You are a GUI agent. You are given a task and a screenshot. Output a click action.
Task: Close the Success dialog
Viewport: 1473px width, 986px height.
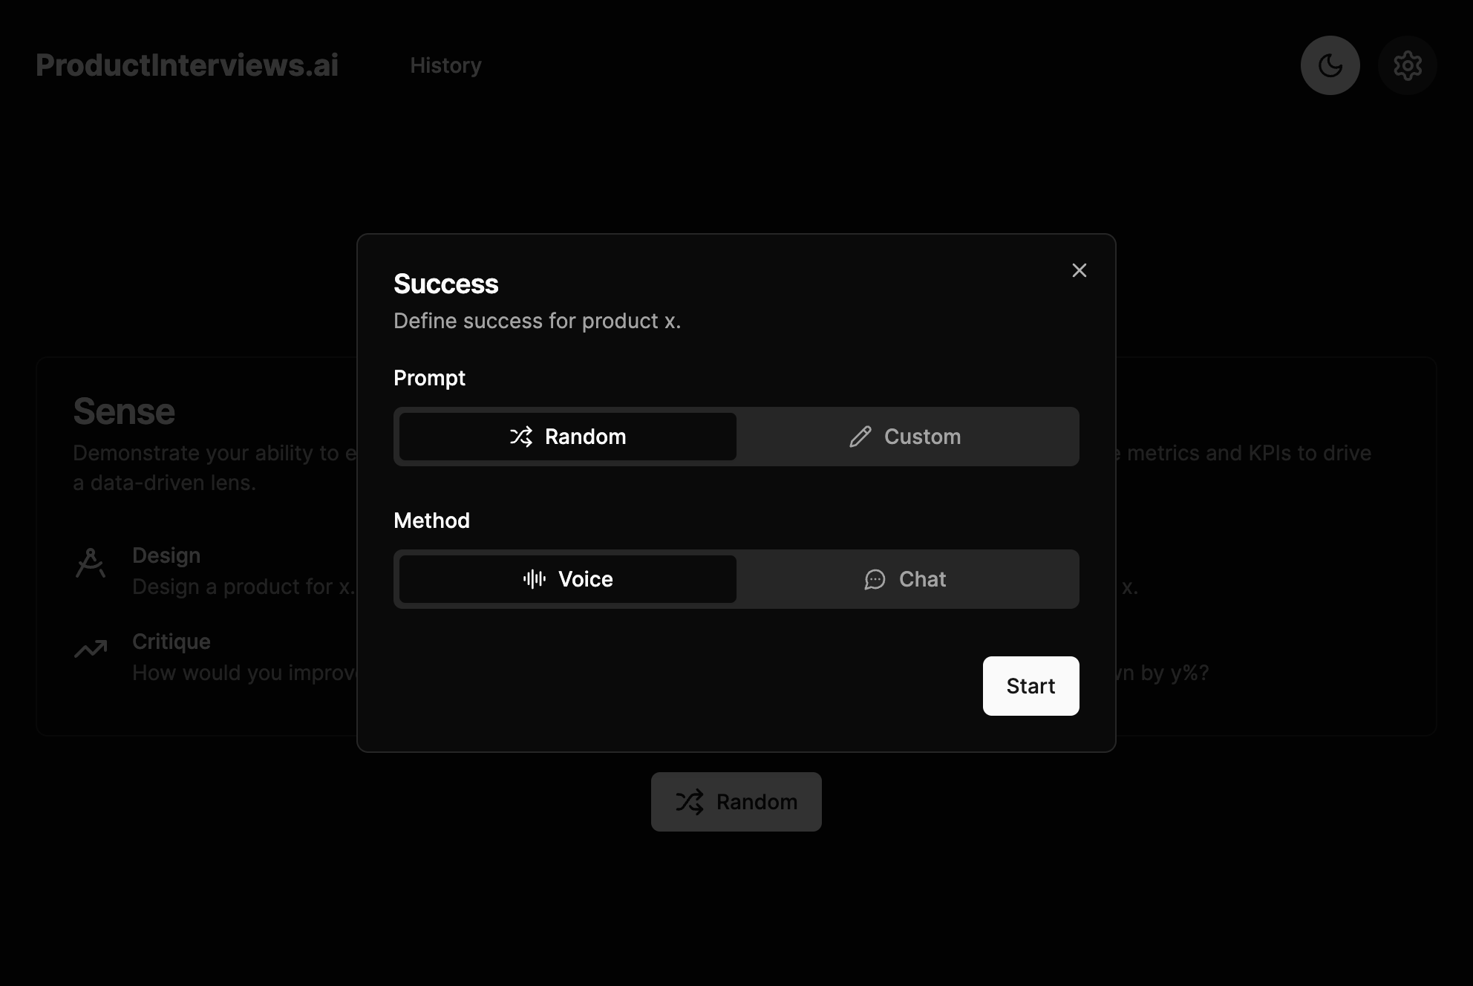tap(1079, 270)
